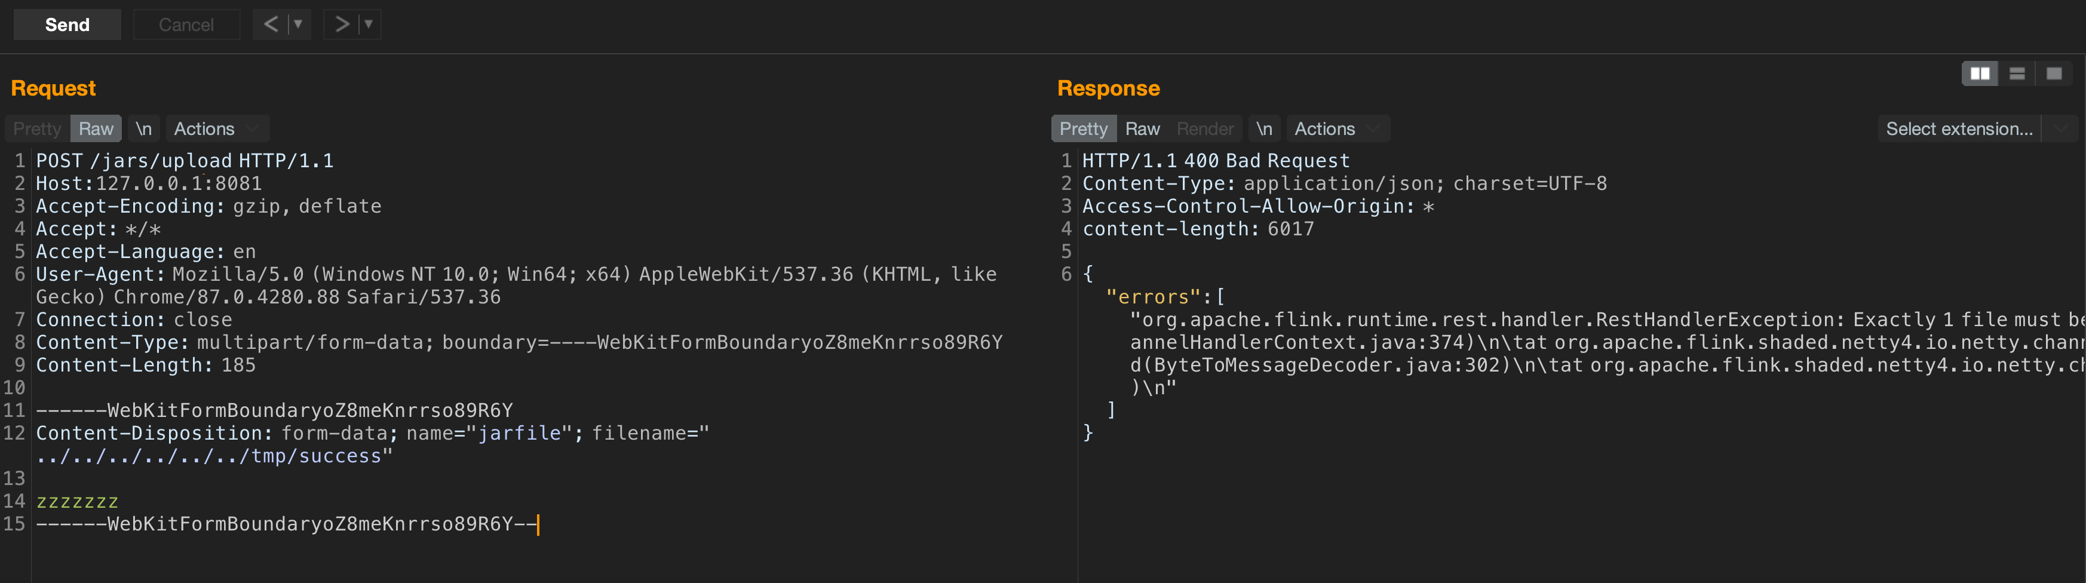Select the Pretty tab in Response panel
The width and height of the screenshot is (2086, 583).
click(x=1082, y=129)
